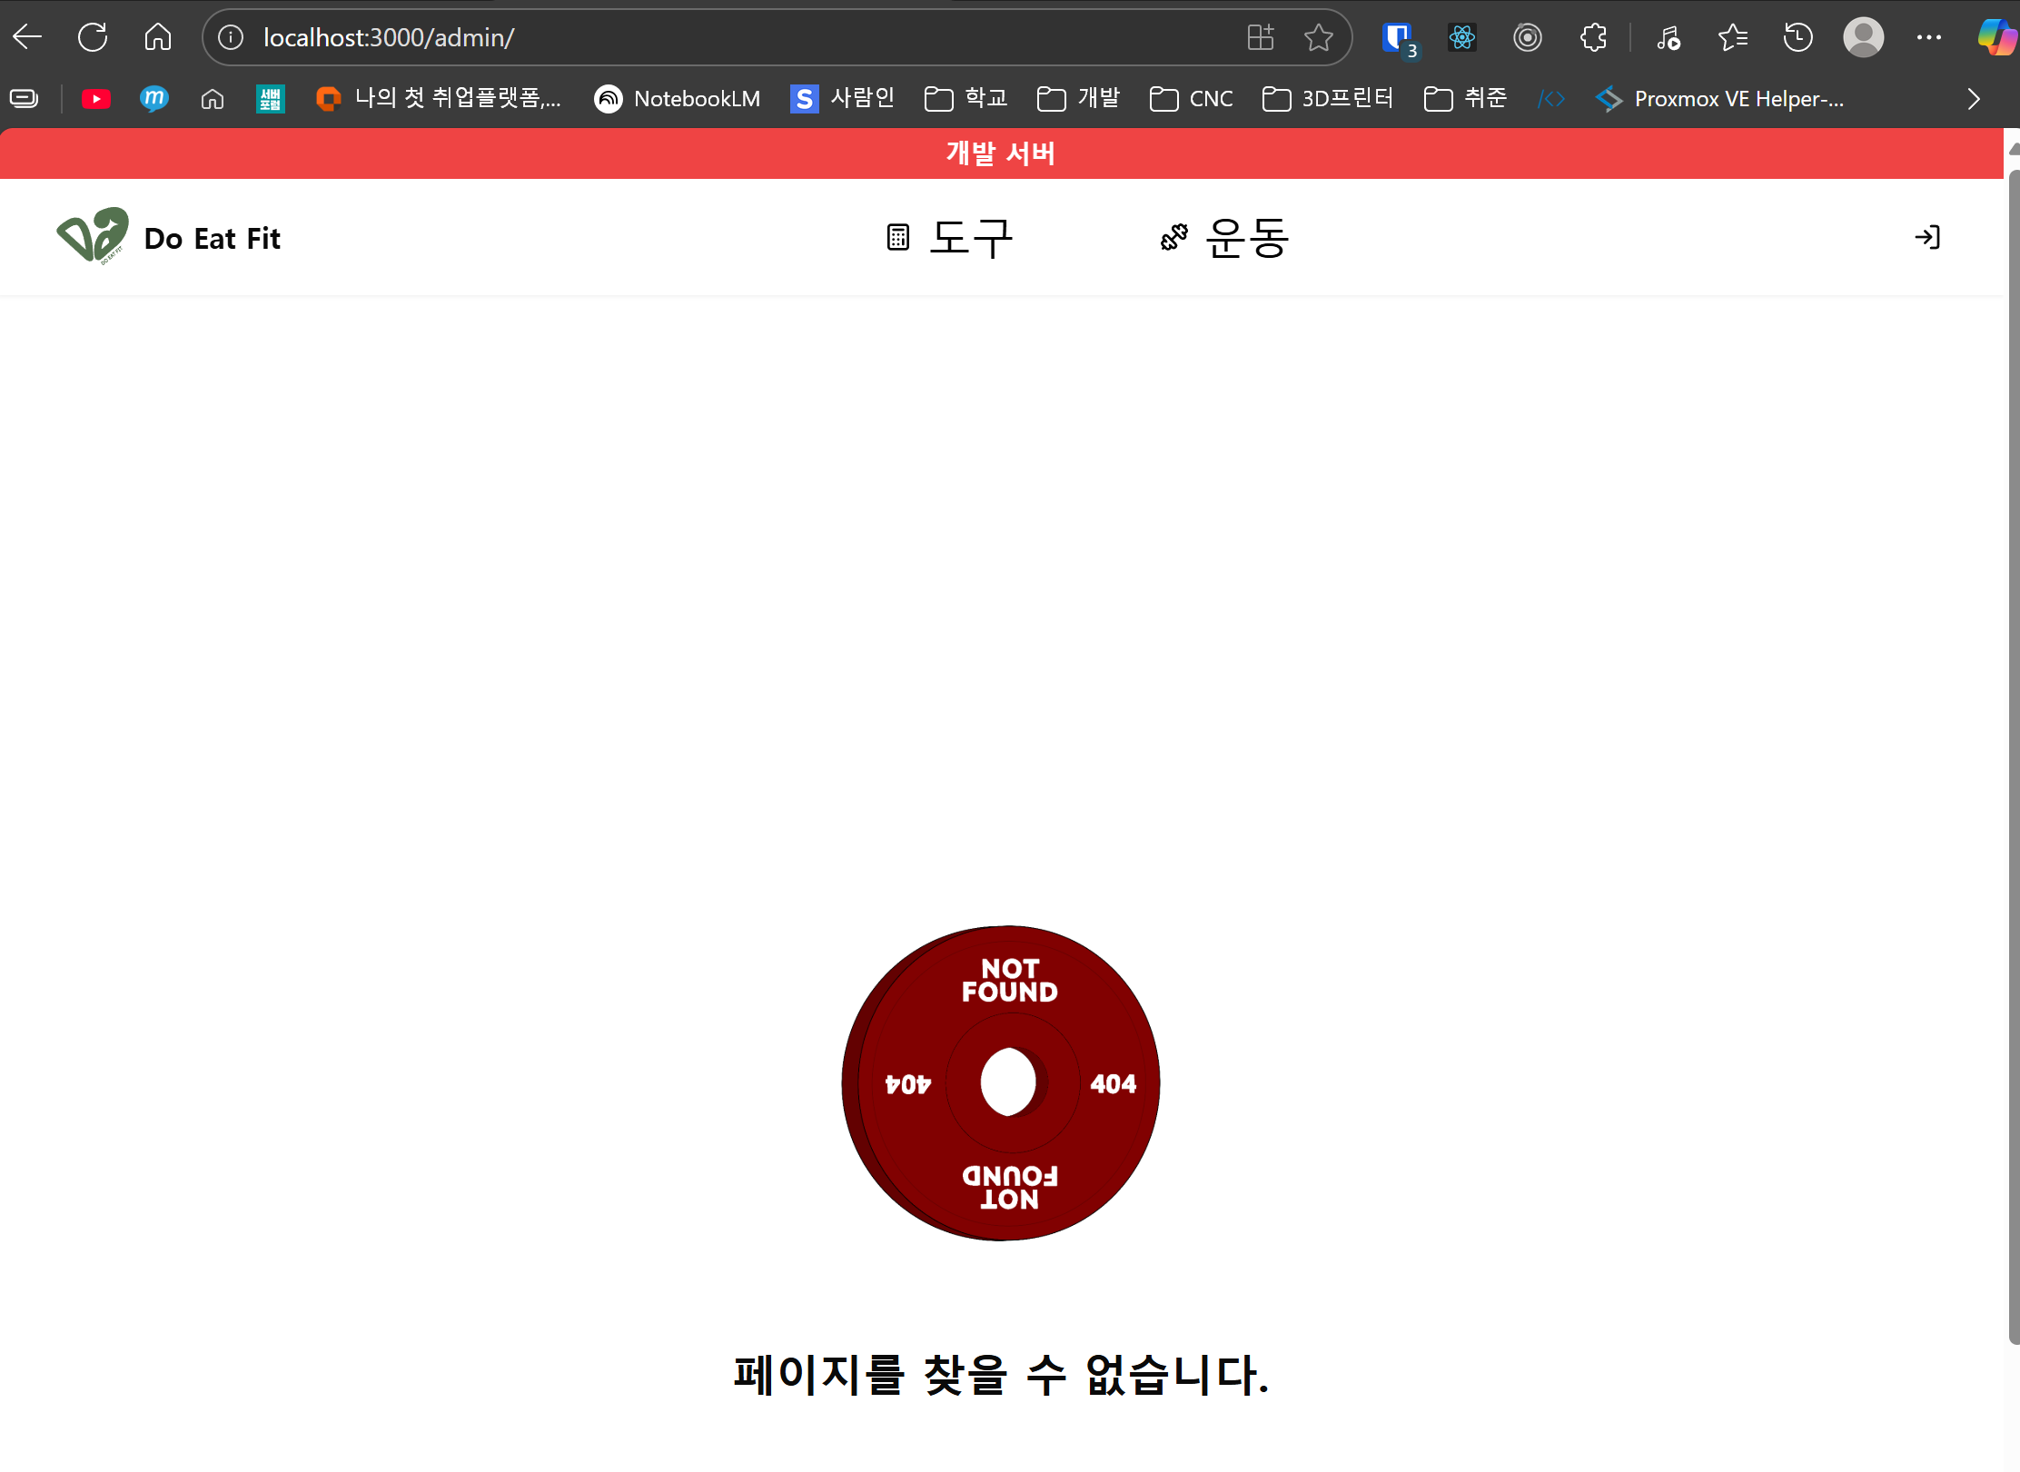The width and height of the screenshot is (2020, 1472).
Task: Open the Proxmox VE Helper bookmark
Action: tap(1720, 98)
